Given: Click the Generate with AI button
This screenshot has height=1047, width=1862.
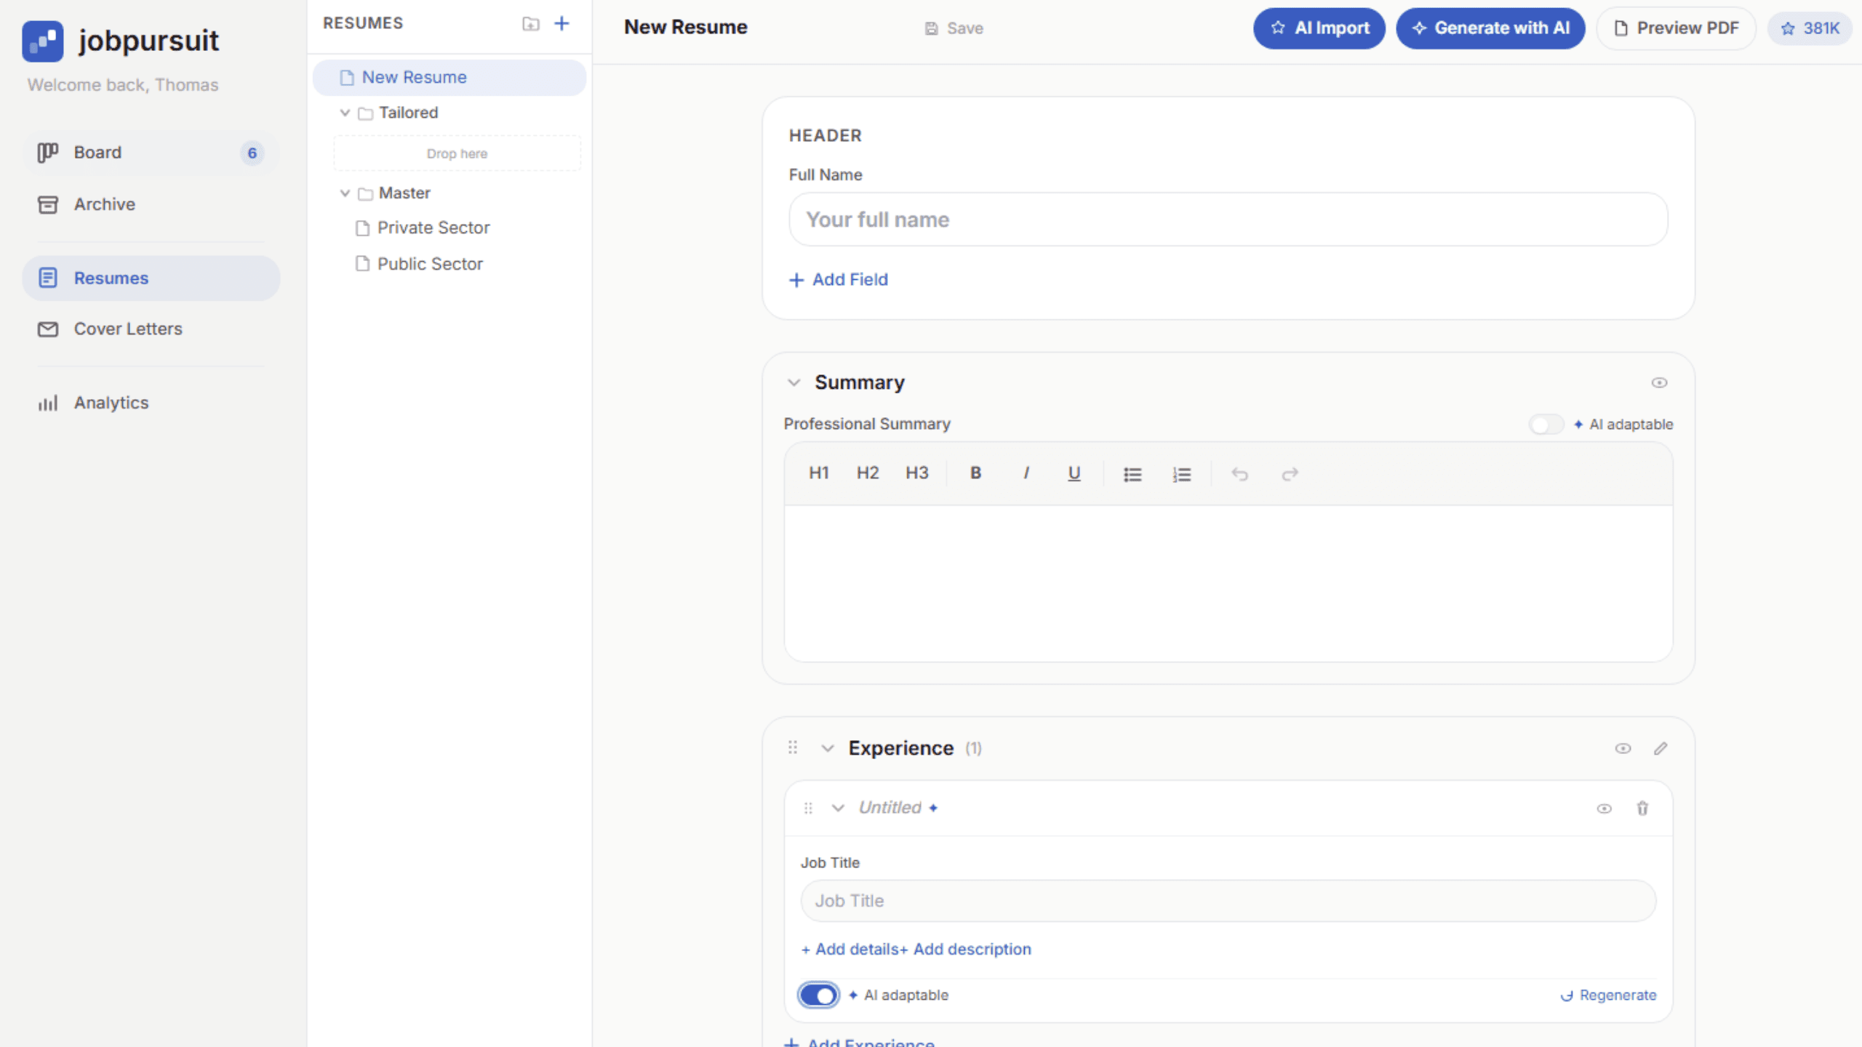Looking at the screenshot, I should (x=1490, y=28).
